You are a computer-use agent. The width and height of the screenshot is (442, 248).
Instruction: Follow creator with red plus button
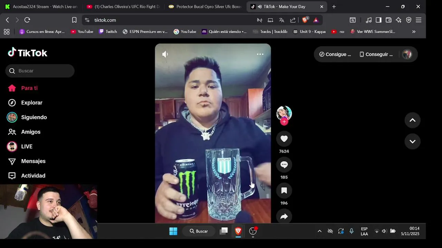[284, 122]
